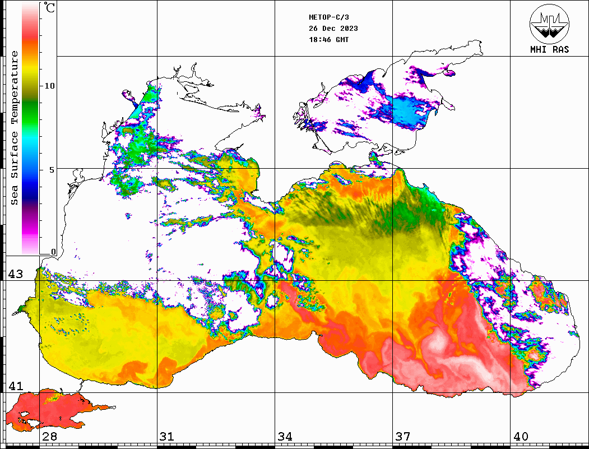Click the '10' tick on color scale
Screen dimensions: 589x449
click(49, 86)
